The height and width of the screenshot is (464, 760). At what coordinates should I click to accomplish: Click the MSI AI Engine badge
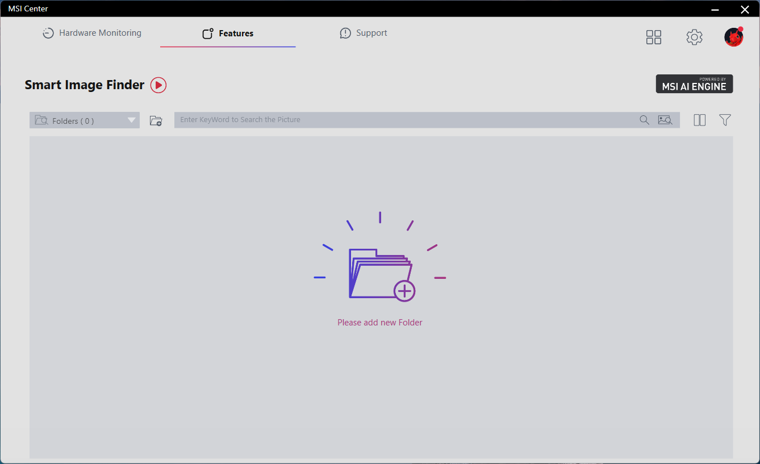coord(694,84)
